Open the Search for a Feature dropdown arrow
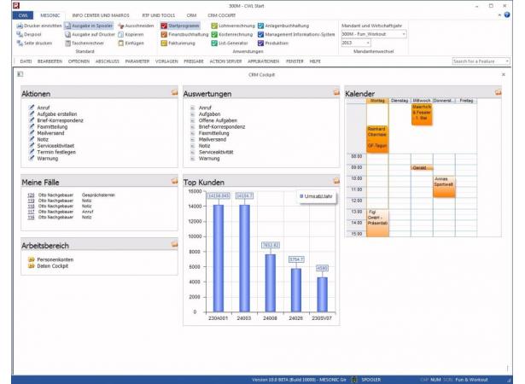 click(508, 61)
